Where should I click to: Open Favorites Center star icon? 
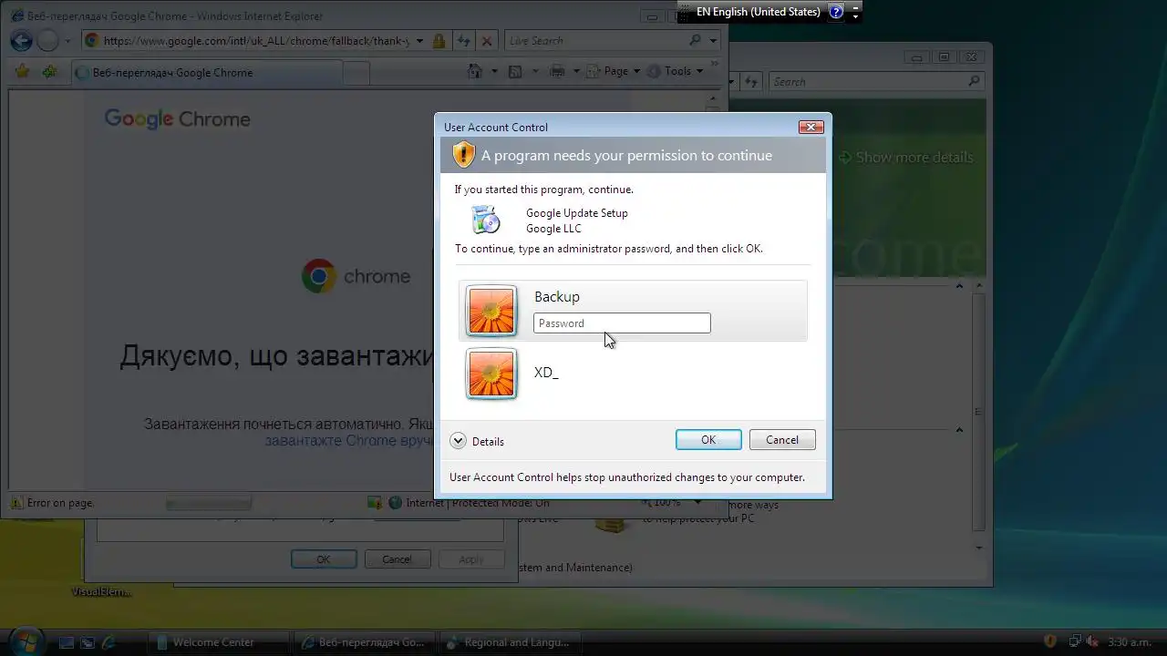point(22,71)
